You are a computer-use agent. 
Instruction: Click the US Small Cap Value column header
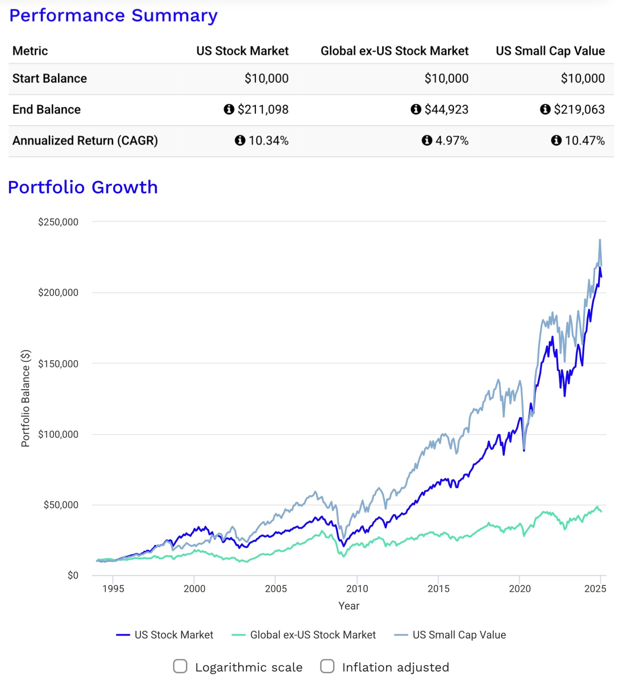550,51
